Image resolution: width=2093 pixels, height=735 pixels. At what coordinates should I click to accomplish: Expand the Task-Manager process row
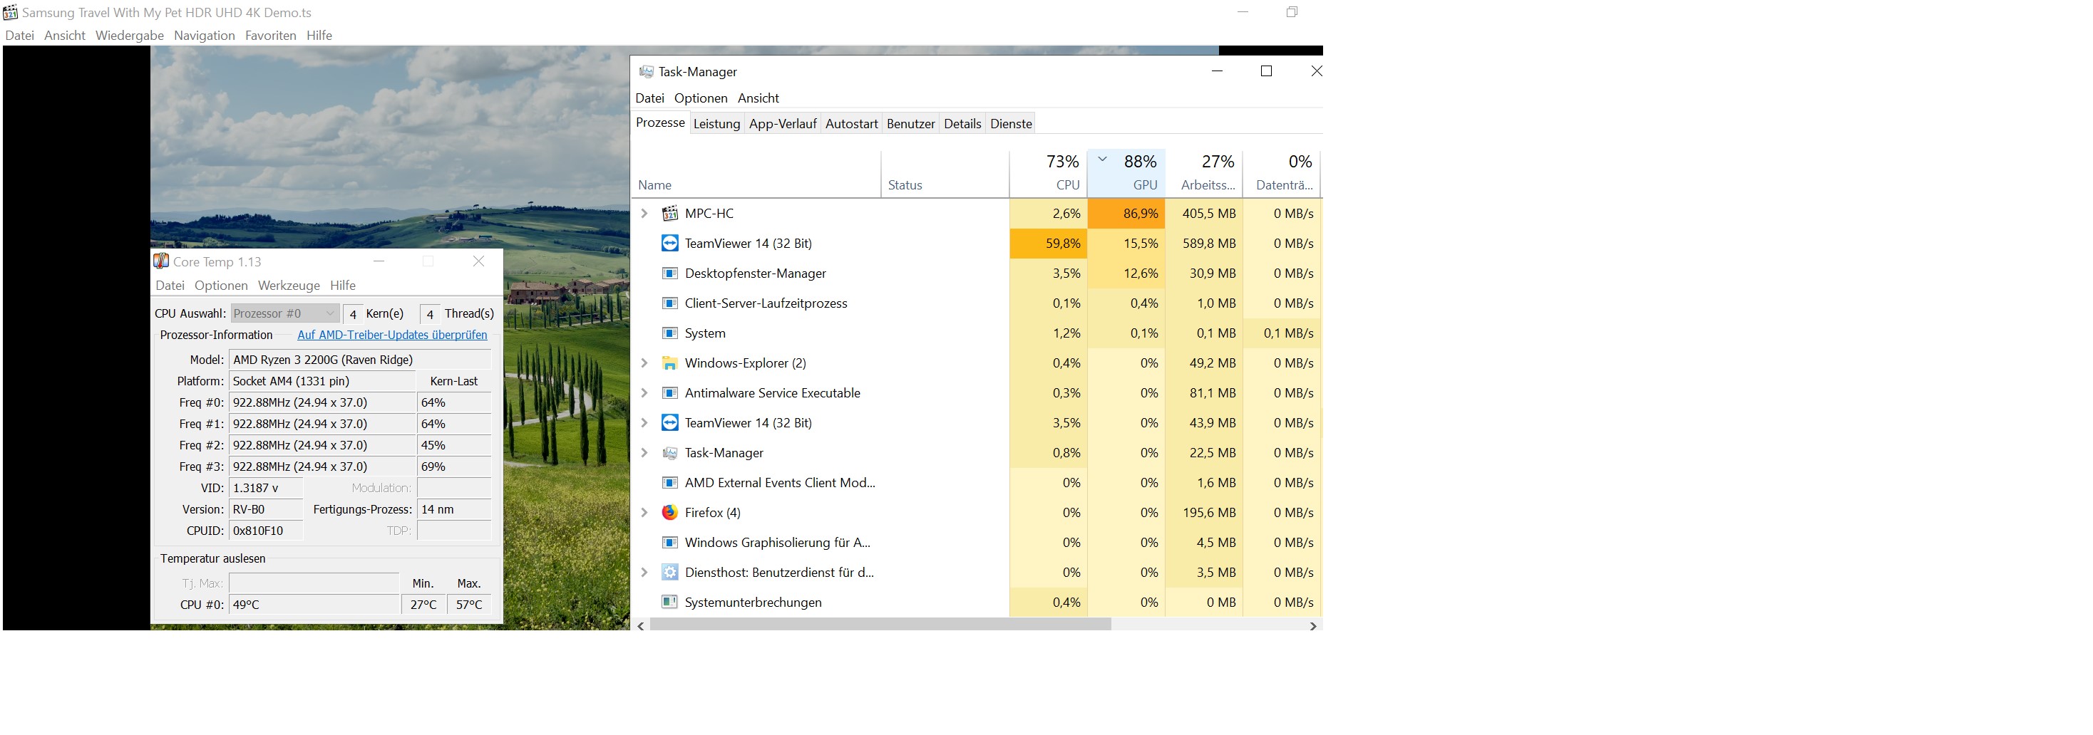coord(644,453)
